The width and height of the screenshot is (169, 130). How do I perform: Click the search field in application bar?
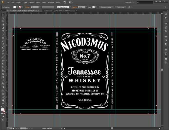click(145, 2)
